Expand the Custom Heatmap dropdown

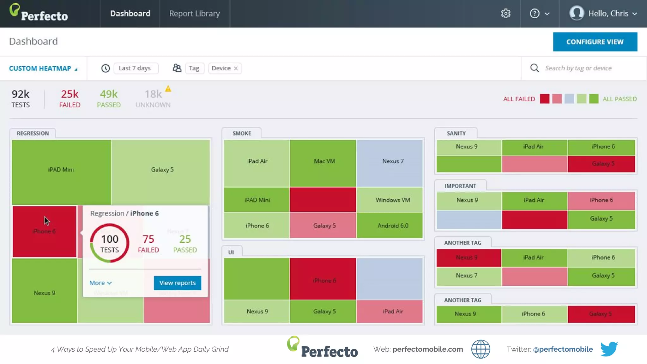(x=43, y=69)
